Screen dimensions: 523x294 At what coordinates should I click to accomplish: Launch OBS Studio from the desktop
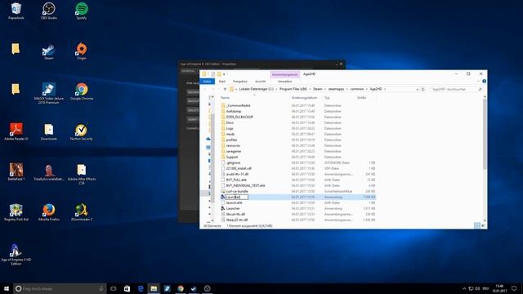point(49,11)
